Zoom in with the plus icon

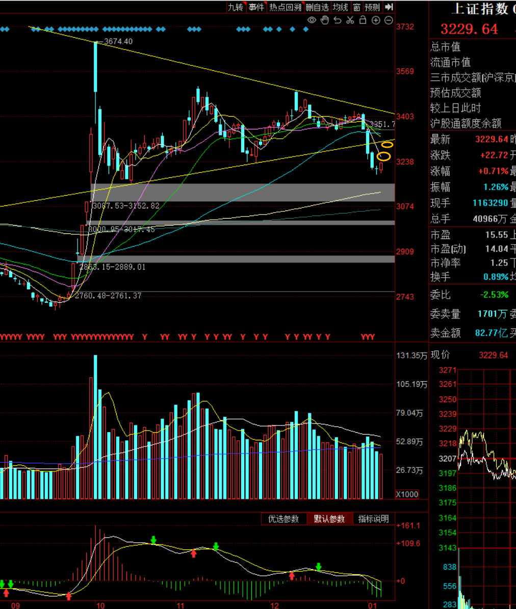coord(376,20)
